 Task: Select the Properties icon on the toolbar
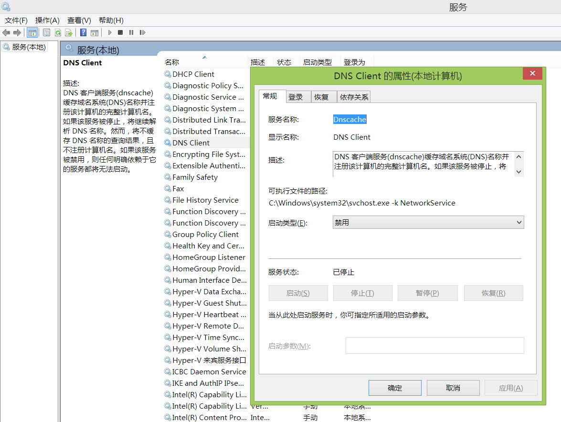tap(46, 32)
